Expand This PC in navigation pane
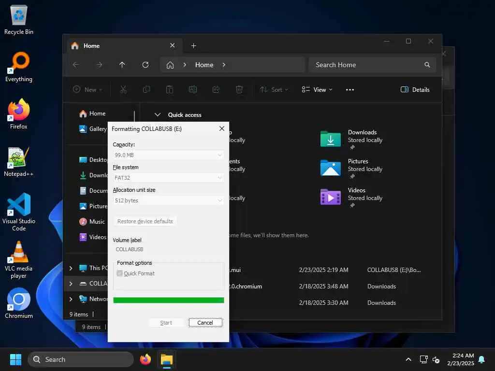This screenshot has height=371, width=495. click(x=71, y=268)
